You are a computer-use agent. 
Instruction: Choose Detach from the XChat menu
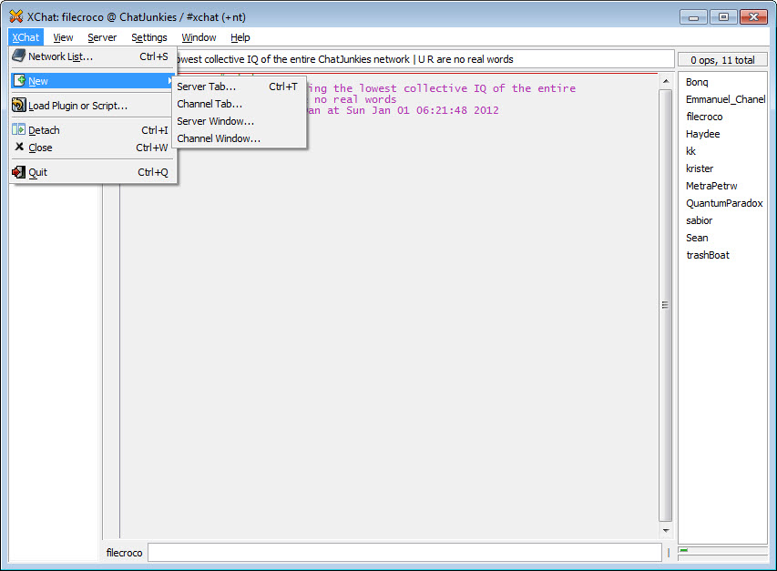(x=92, y=130)
